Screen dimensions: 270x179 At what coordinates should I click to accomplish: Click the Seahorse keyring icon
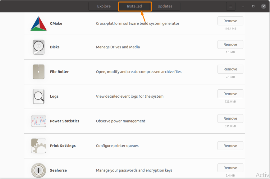[x=39, y=170]
